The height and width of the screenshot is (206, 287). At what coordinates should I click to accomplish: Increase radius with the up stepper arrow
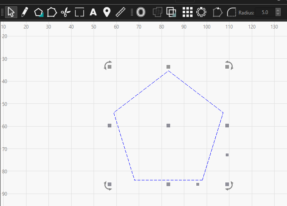click(x=277, y=10)
